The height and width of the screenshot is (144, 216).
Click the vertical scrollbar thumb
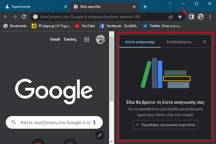[111, 69]
